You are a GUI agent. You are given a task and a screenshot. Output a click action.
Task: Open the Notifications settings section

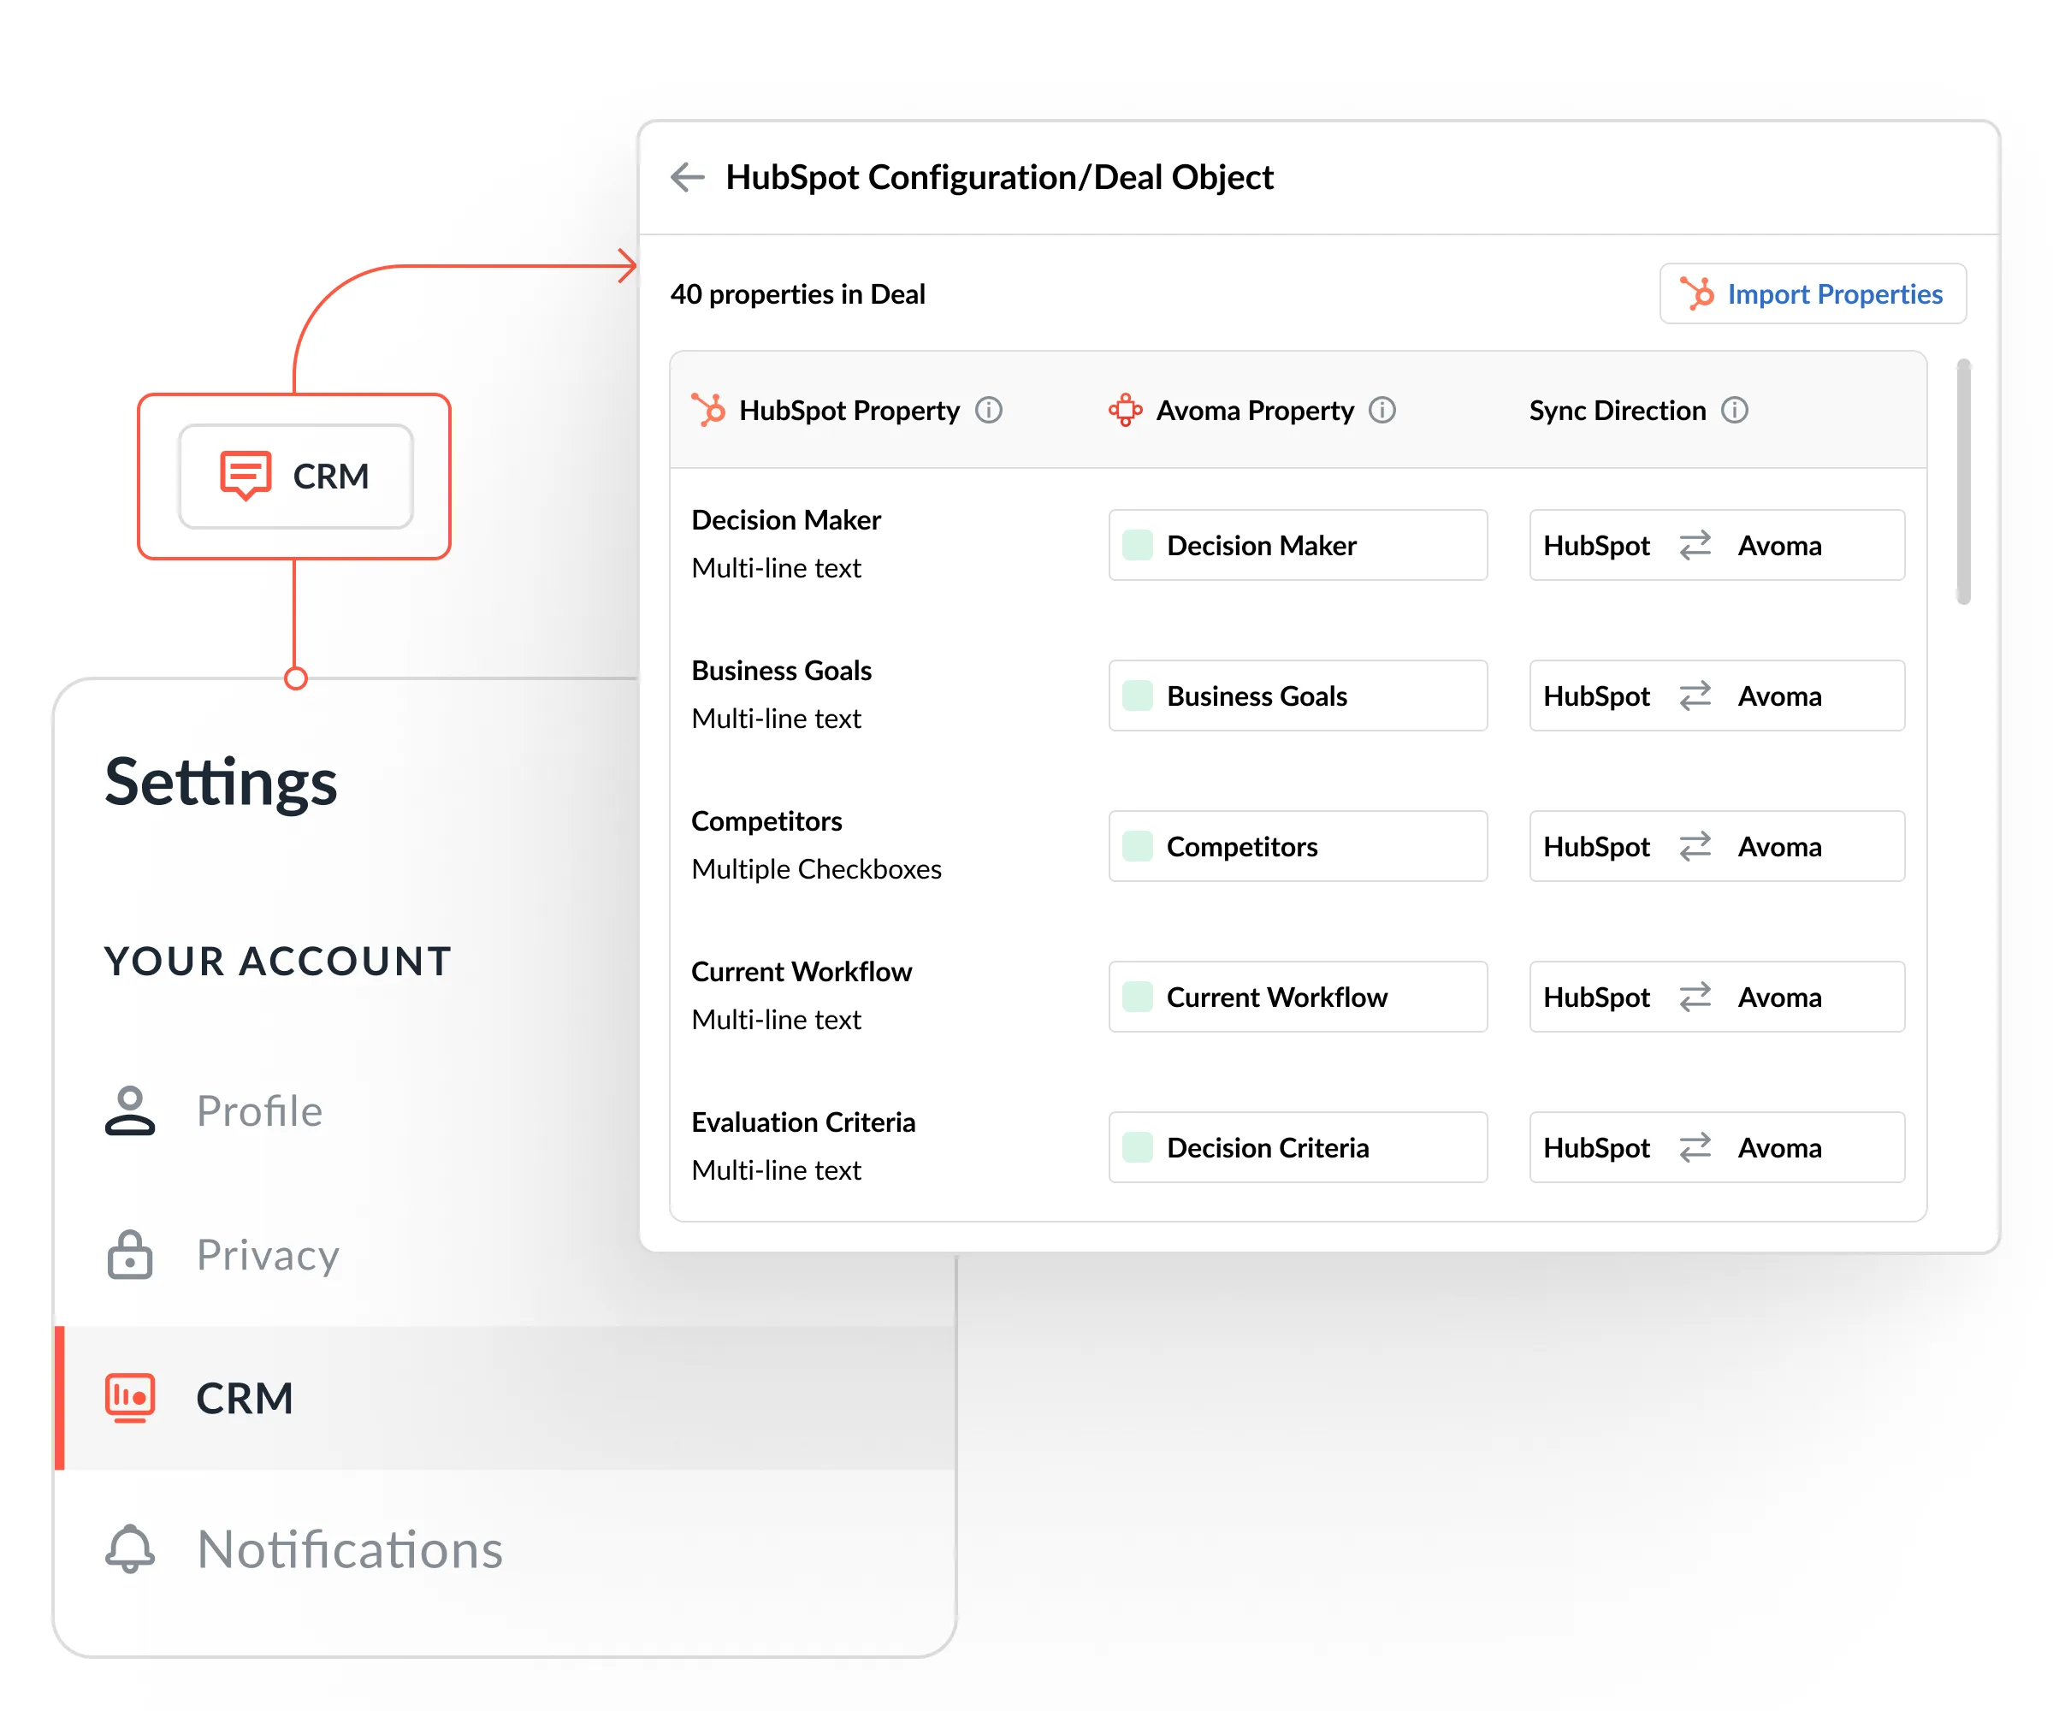click(349, 1549)
